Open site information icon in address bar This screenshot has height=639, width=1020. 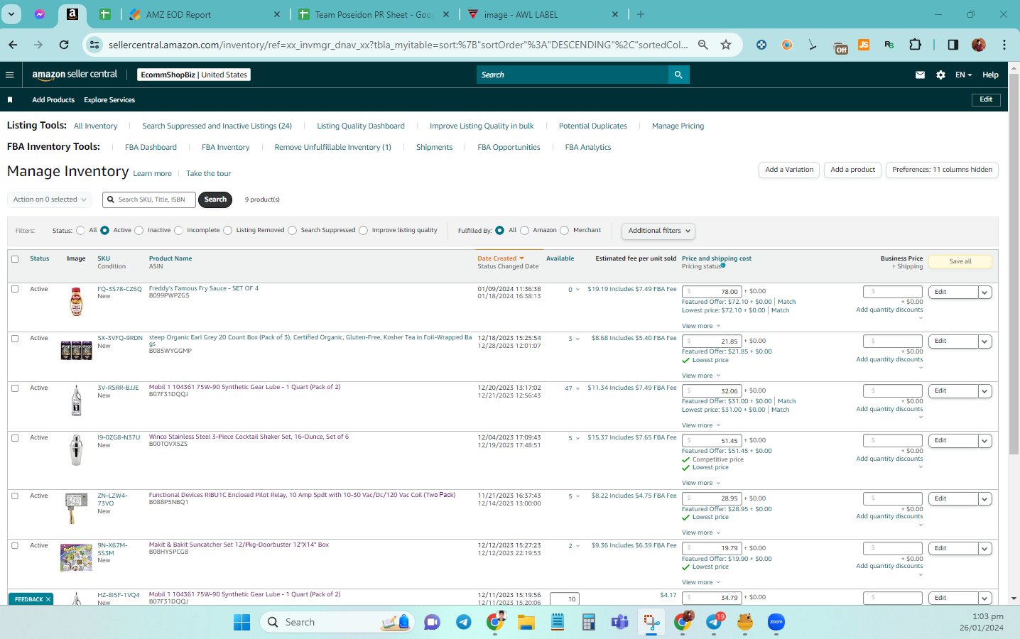pos(94,45)
